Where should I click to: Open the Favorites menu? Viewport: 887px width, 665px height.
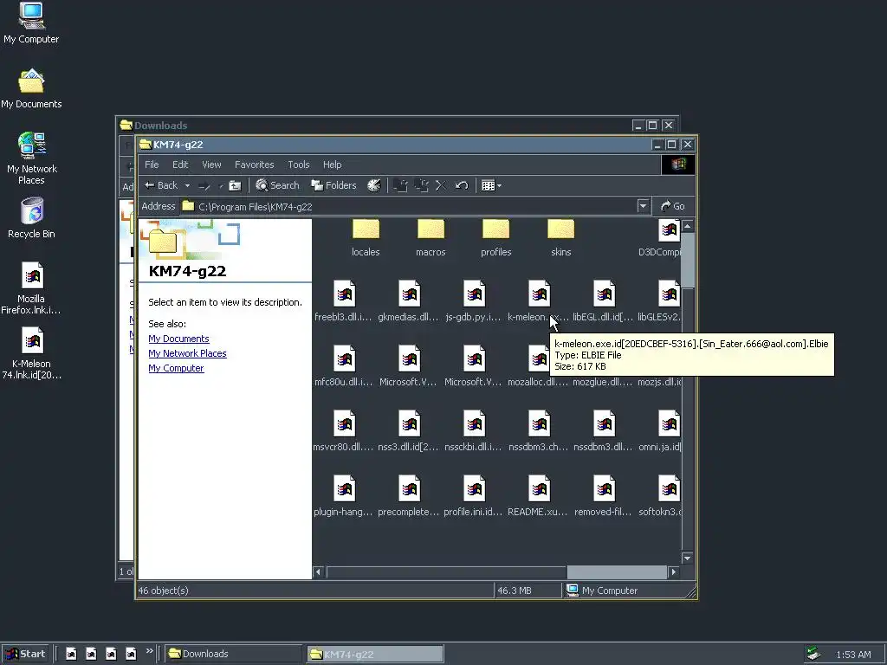pos(254,165)
